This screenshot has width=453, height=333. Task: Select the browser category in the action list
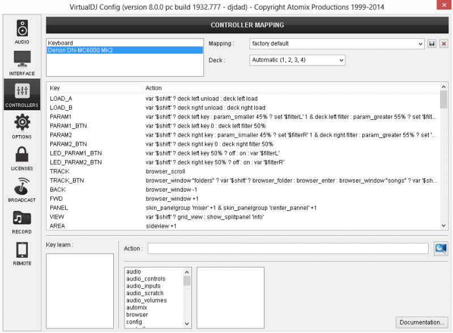point(137,315)
